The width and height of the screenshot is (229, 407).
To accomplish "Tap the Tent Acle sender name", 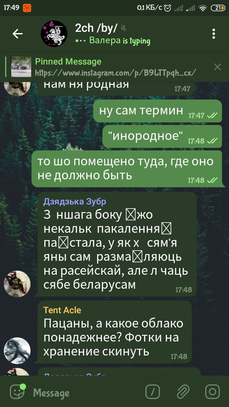I will tap(62, 310).
